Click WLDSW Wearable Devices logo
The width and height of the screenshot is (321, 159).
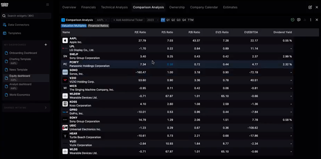(65, 96)
